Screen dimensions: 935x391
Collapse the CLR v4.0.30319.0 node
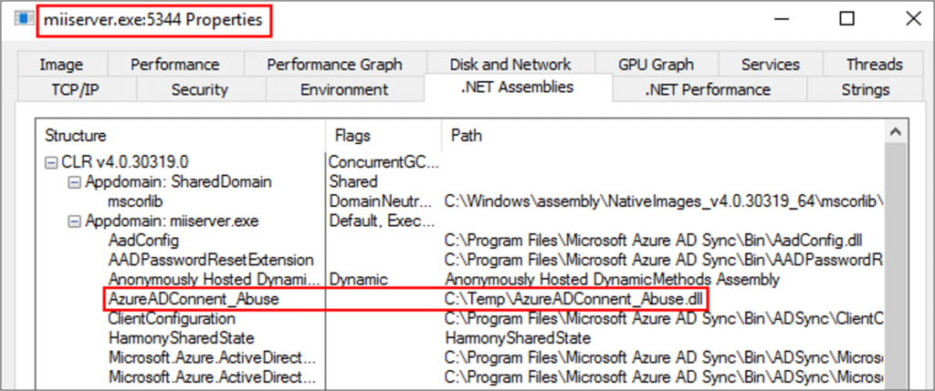[50, 162]
